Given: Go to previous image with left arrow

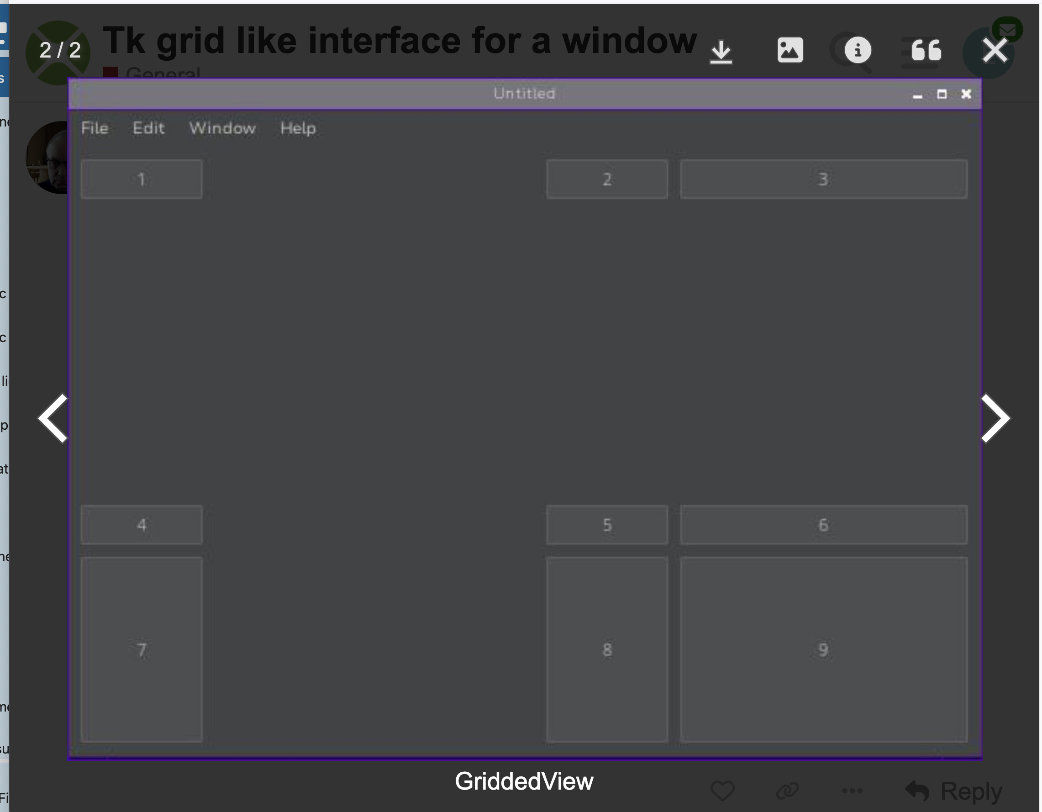Looking at the screenshot, I should 53,418.
